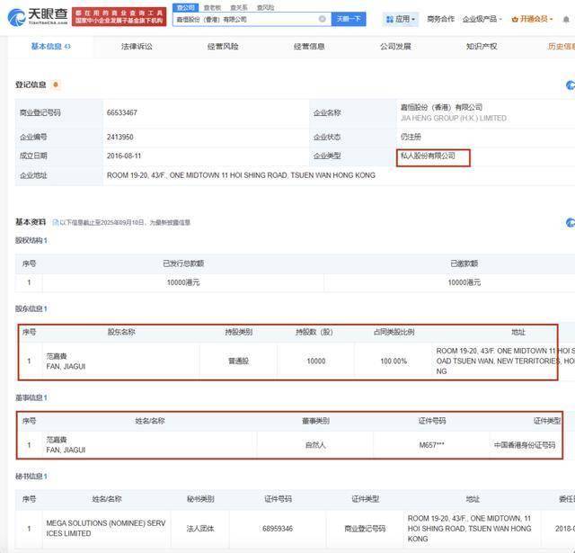Click the 股权结构 1 section heading
The image size is (575, 553).
click(x=31, y=241)
